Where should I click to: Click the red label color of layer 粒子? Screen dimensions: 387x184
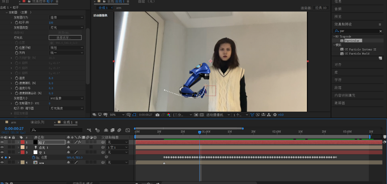[x=23, y=142]
